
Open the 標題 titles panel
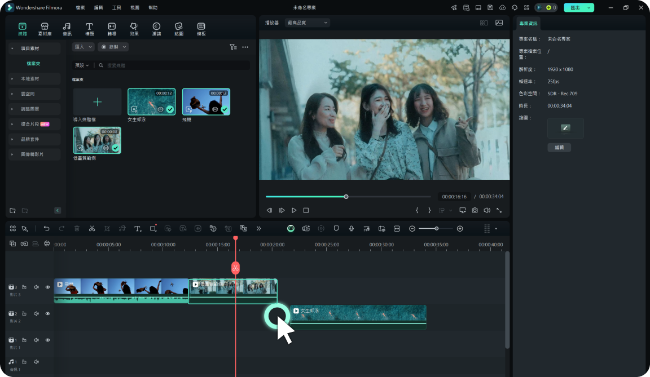[x=89, y=29]
